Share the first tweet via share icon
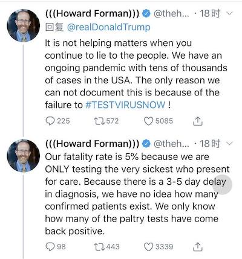242x259 pixels. click(198, 121)
